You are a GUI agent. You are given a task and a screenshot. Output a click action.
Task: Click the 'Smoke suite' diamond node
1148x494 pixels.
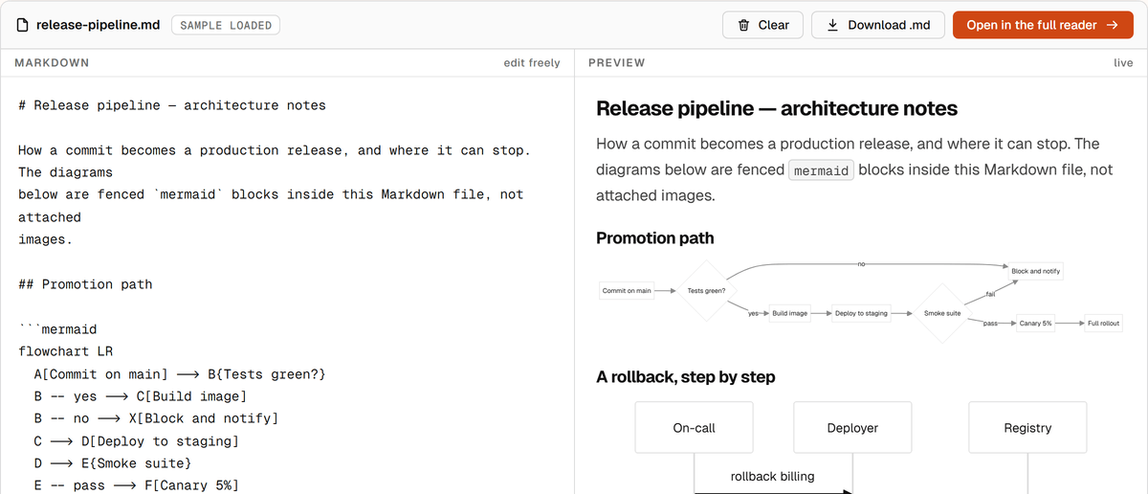click(x=941, y=313)
